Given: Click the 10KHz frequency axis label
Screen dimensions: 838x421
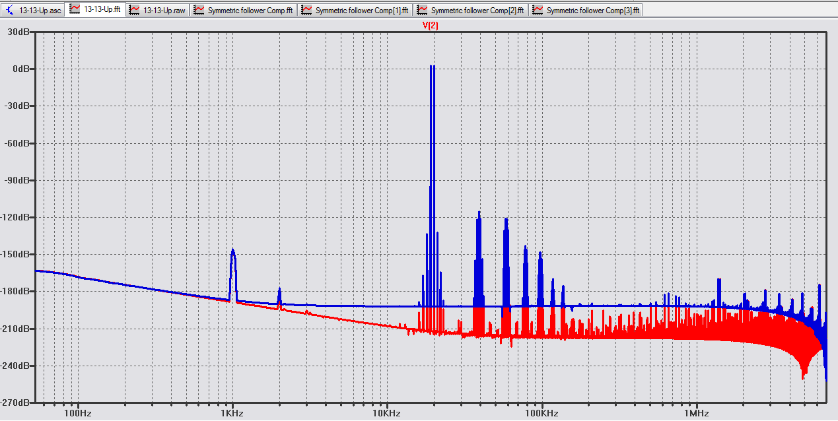Looking at the screenshot, I should [x=387, y=413].
